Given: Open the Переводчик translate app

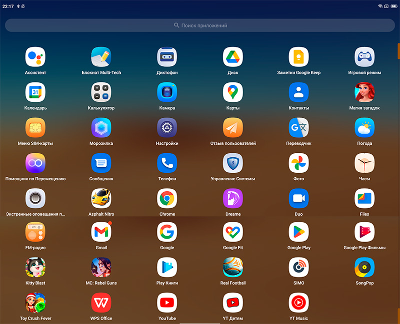Looking at the screenshot, I should pyautogui.click(x=298, y=128).
